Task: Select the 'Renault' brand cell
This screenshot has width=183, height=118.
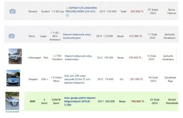Action: click(33, 11)
